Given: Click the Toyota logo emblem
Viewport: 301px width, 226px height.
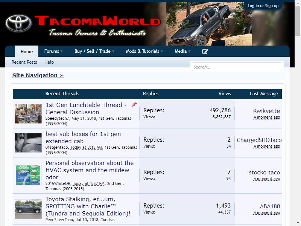Looking at the screenshot, I should [x=18, y=23].
